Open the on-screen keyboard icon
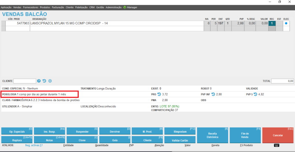 tap(277, 145)
